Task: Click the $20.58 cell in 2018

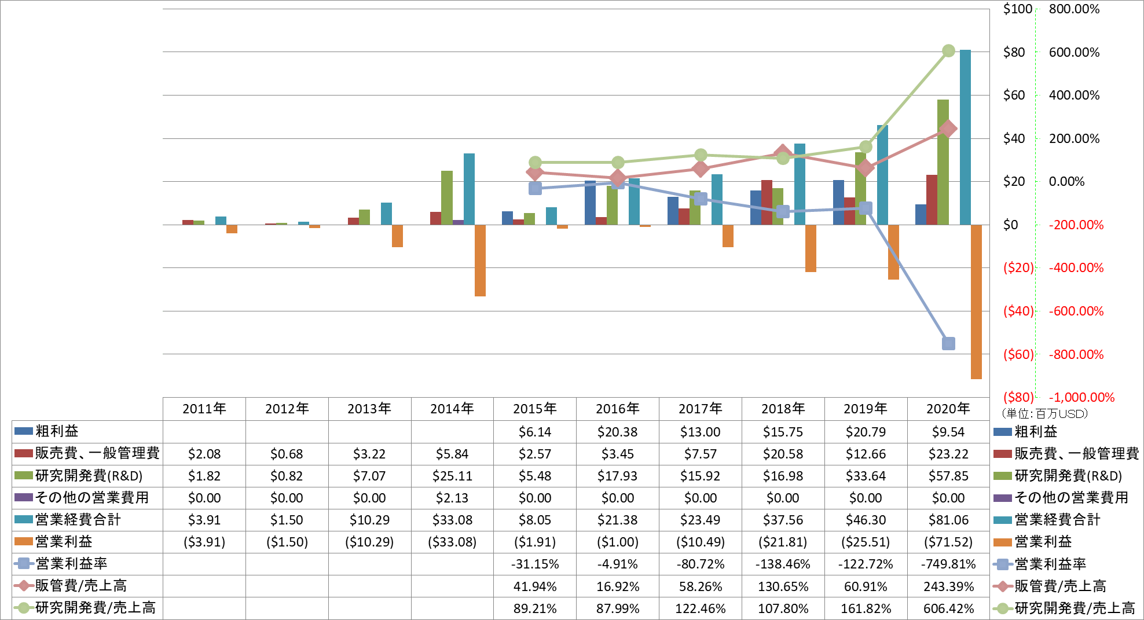Action: pyautogui.click(x=783, y=454)
